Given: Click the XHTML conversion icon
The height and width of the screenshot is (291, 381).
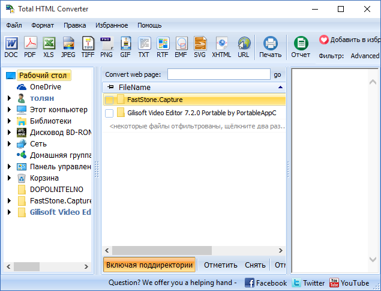Looking at the screenshot, I should click(221, 47).
